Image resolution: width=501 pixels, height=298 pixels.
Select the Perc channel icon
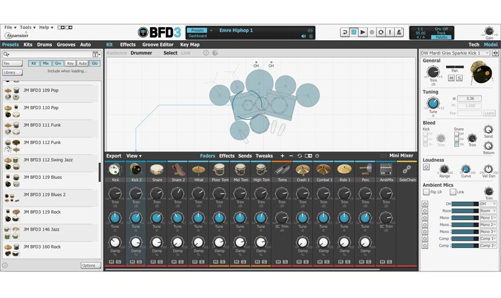pyautogui.click(x=365, y=170)
